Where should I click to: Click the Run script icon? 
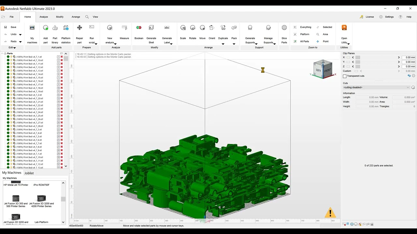pos(92,27)
